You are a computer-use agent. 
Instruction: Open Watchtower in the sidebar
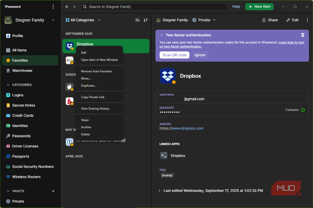30,70
